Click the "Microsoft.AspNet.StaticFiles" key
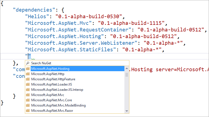The height and width of the screenshot is (117, 209). [70, 50]
